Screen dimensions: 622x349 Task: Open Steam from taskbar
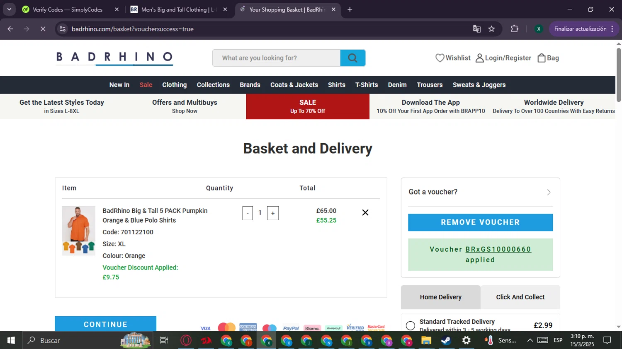446,340
